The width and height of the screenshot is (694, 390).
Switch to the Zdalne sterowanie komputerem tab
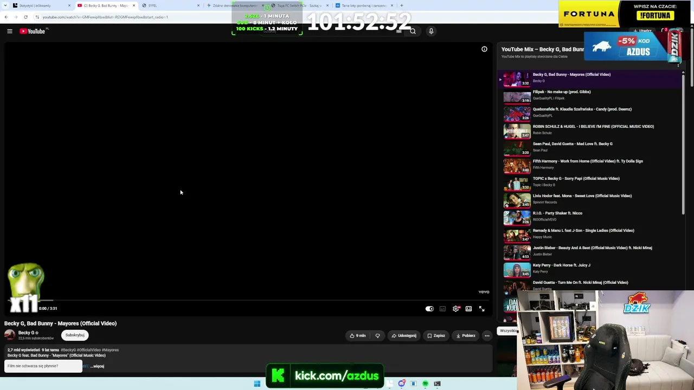click(236, 5)
